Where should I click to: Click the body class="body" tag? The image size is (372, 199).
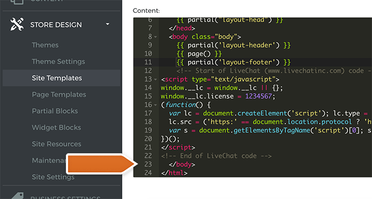(205, 37)
